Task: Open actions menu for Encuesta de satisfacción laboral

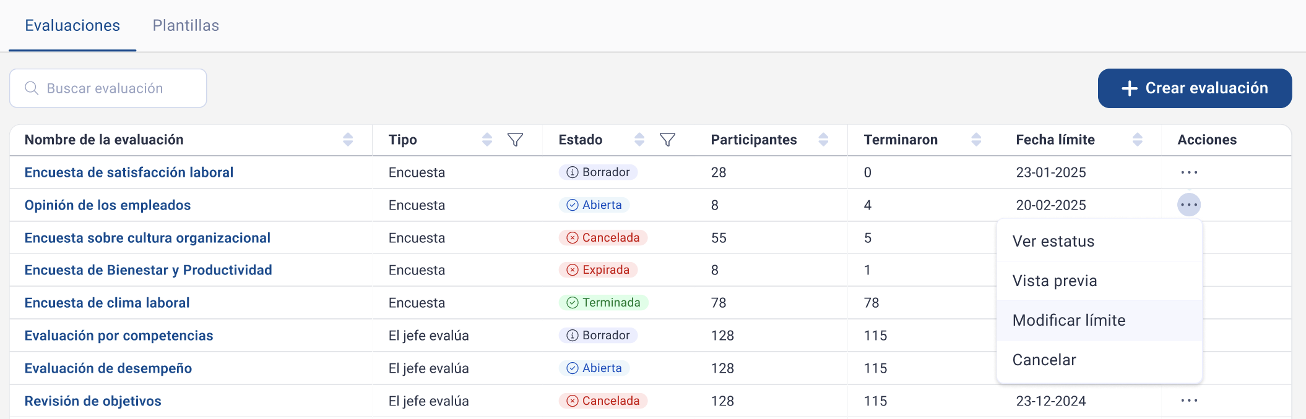Action: [x=1189, y=172]
